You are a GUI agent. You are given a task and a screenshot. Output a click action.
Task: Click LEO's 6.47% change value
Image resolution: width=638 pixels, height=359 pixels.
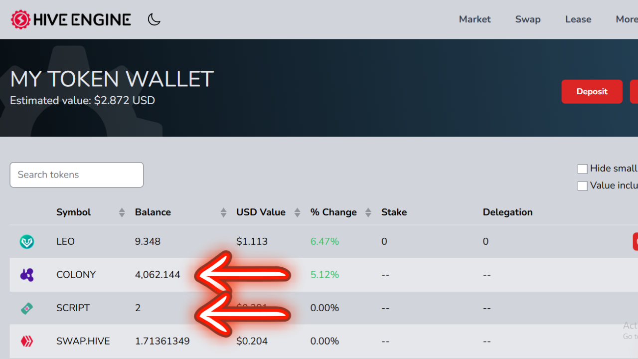coord(324,242)
